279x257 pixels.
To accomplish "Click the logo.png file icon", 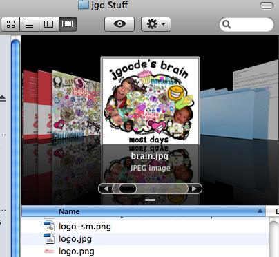I will pos(49,251).
